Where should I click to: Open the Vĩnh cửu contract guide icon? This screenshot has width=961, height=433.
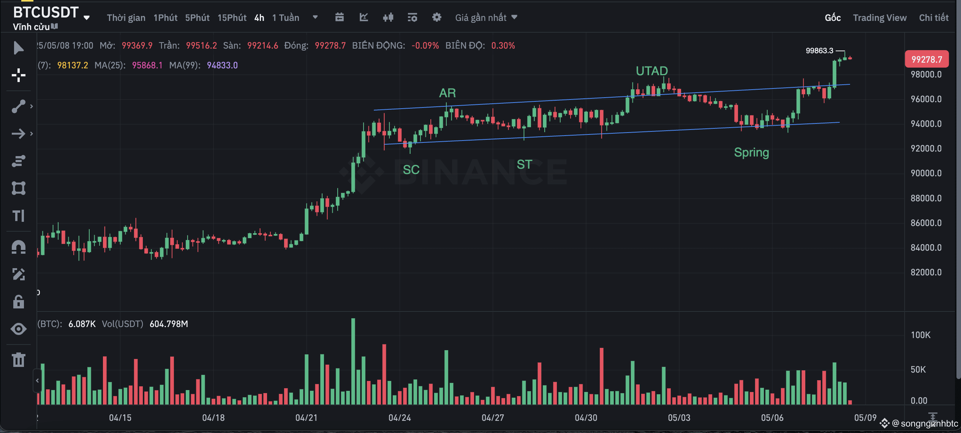coord(55,27)
